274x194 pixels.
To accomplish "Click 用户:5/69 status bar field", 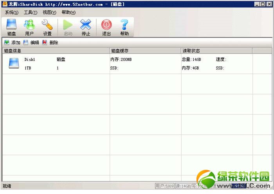I will pyautogui.click(x=165, y=186).
